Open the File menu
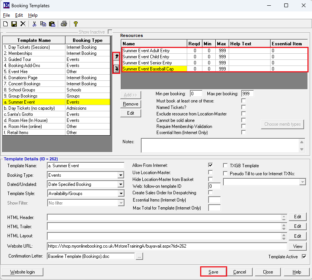The height and width of the screenshot is (280, 312). click(x=6, y=15)
